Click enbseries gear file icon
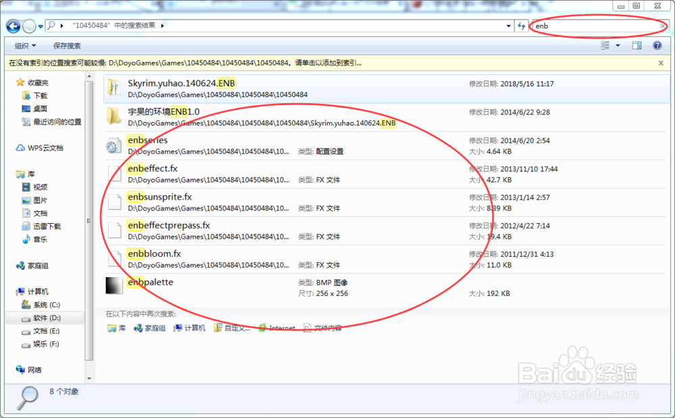The height and width of the screenshot is (418, 675). (x=114, y=146)
